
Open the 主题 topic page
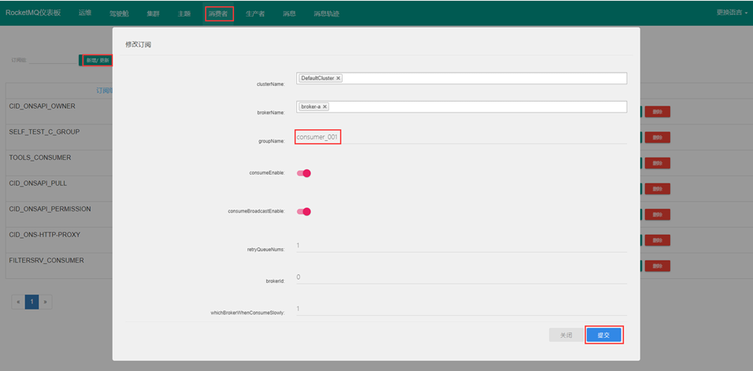click(x=184, y=14)
